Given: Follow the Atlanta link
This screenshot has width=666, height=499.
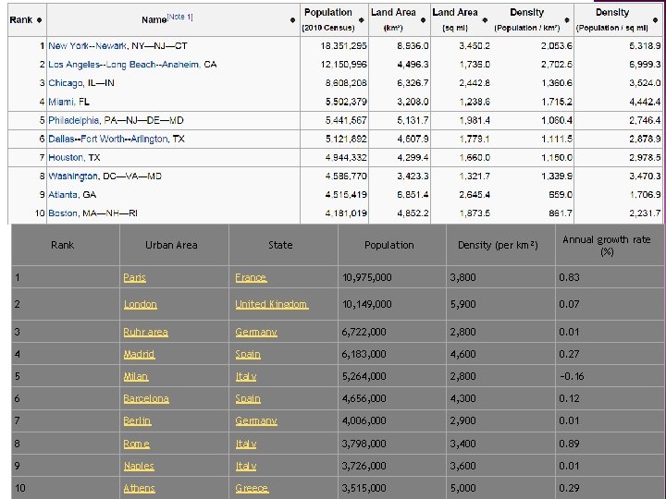Looking at the screenshot, I should (x=63, y=195).
